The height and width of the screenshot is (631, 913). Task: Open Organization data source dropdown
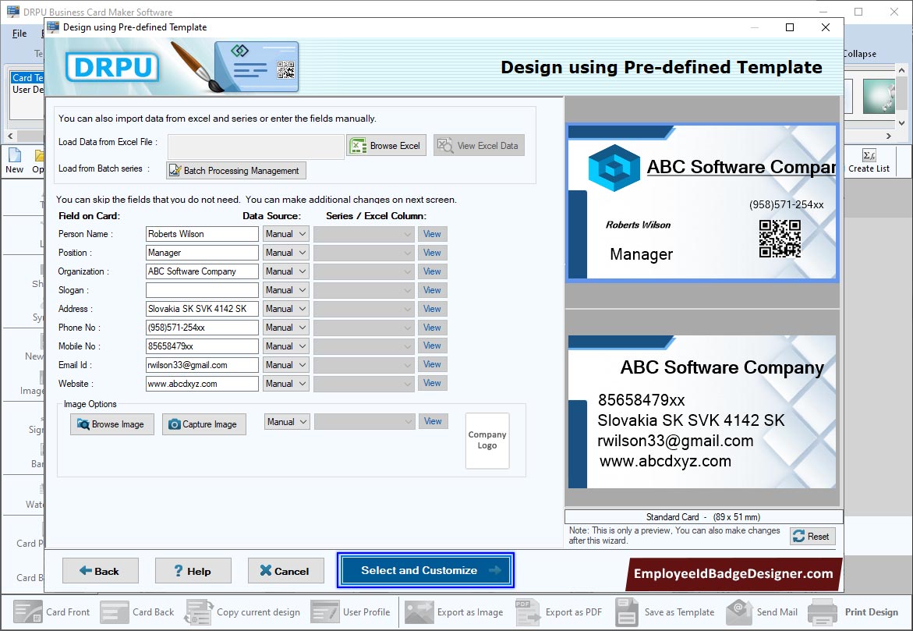point(286,271)
